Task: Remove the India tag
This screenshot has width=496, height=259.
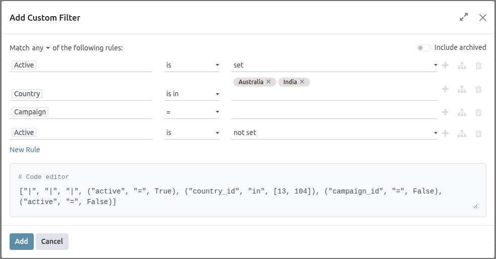Action: 302,82
